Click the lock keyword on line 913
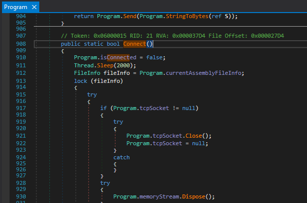This screenshot has height=203, width=307. [81, 81]
